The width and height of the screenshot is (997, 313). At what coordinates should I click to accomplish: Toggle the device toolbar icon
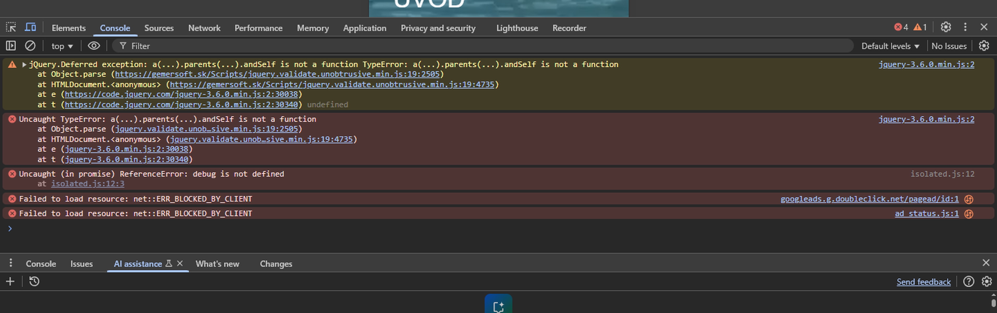coord(30,27)
